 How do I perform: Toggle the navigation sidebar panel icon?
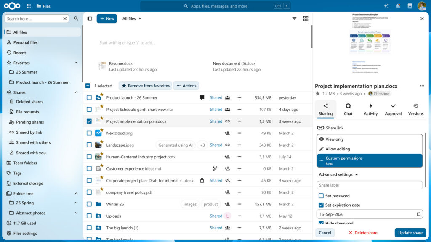(x=90, y=18)
